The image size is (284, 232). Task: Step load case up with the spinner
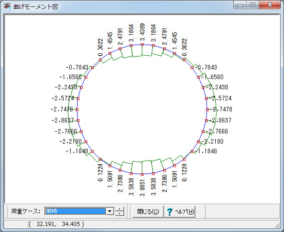click(x=120, y=209)
